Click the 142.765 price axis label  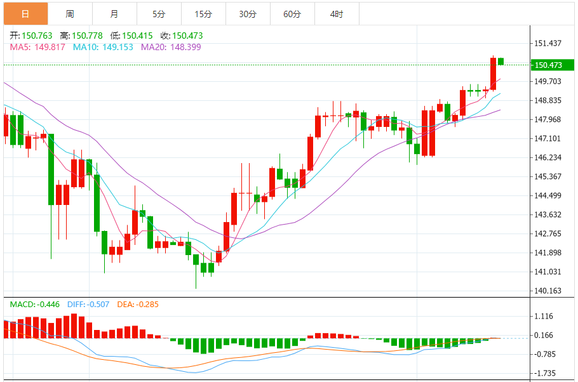click(548, 234)
